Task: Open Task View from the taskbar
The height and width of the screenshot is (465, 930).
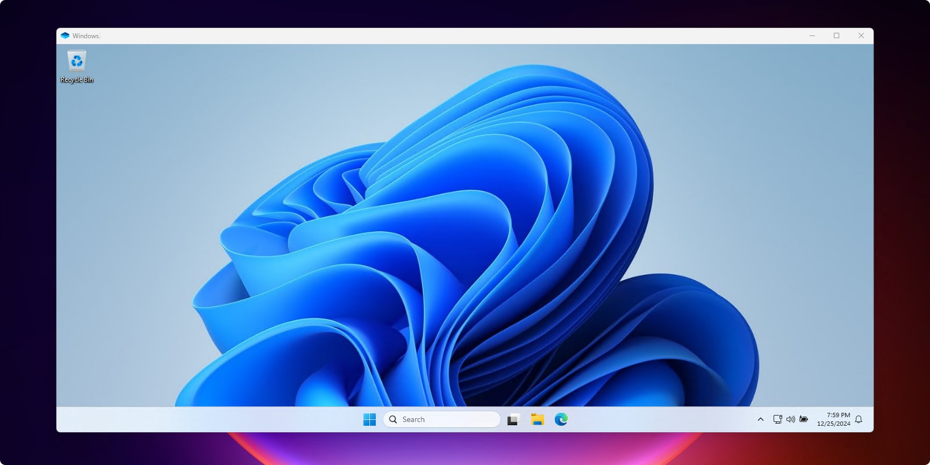Action: (x=513, y=419)
